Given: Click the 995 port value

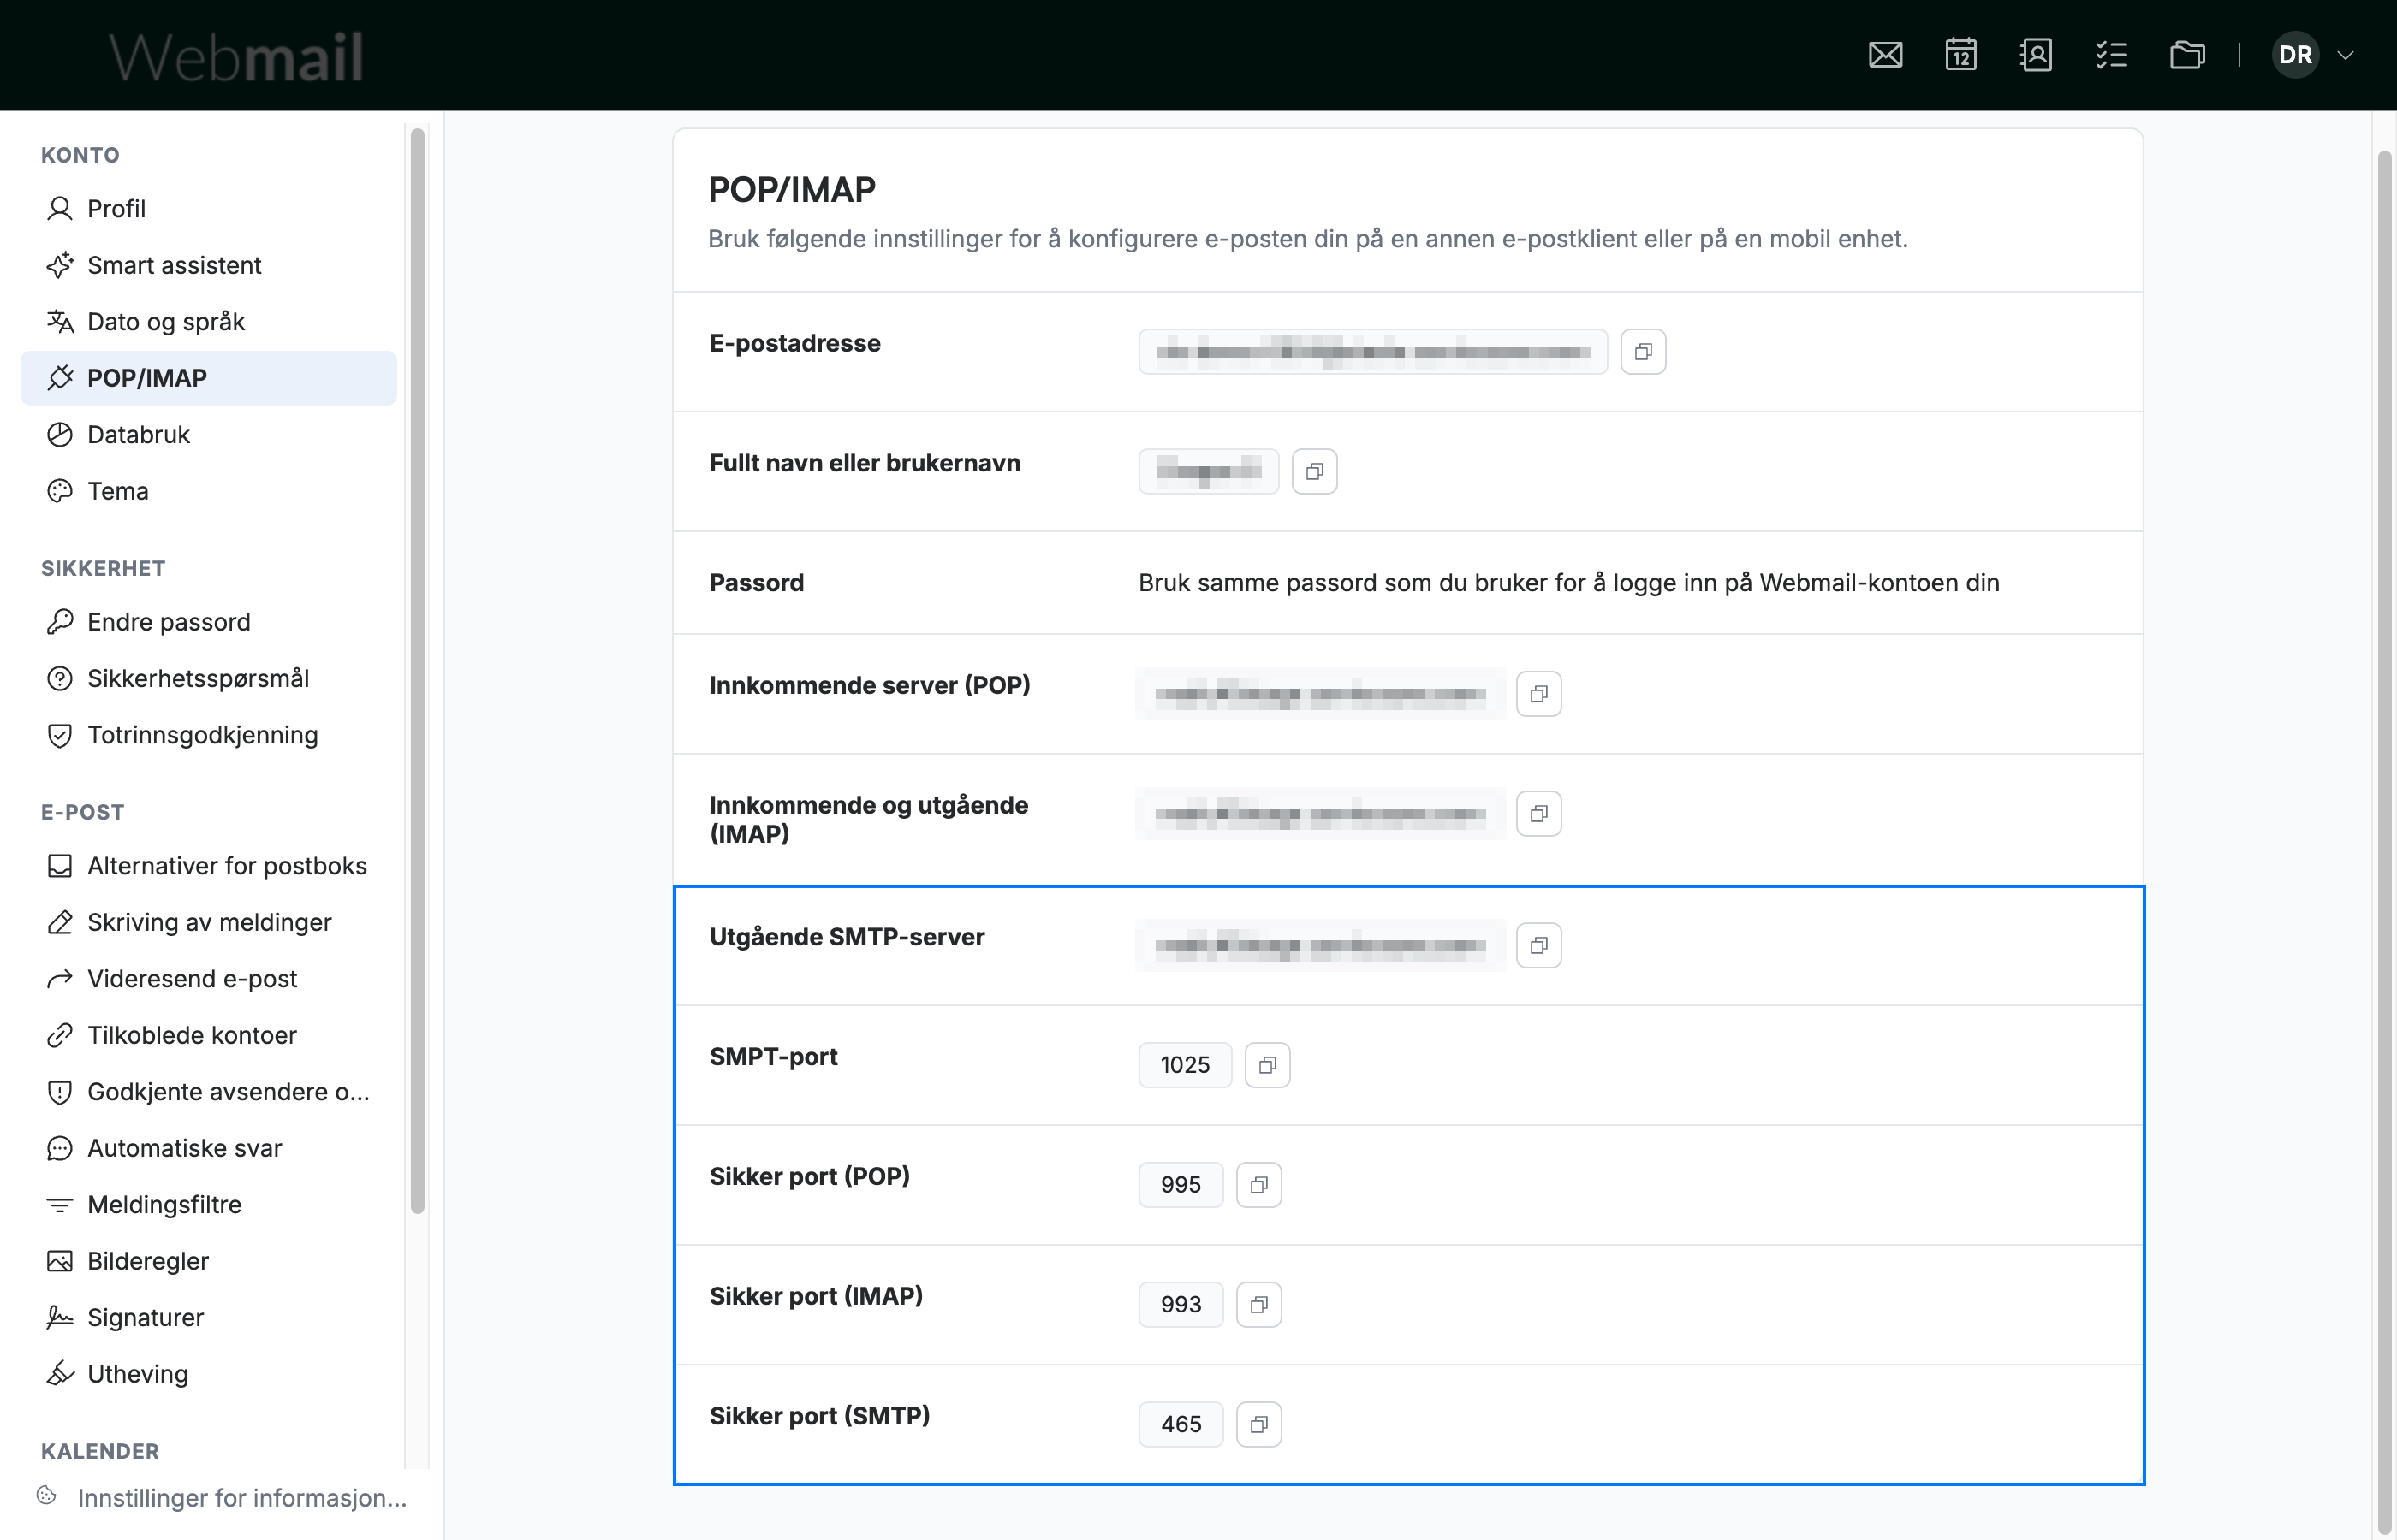Looking at the screenshot, I should point(1181,1185).
